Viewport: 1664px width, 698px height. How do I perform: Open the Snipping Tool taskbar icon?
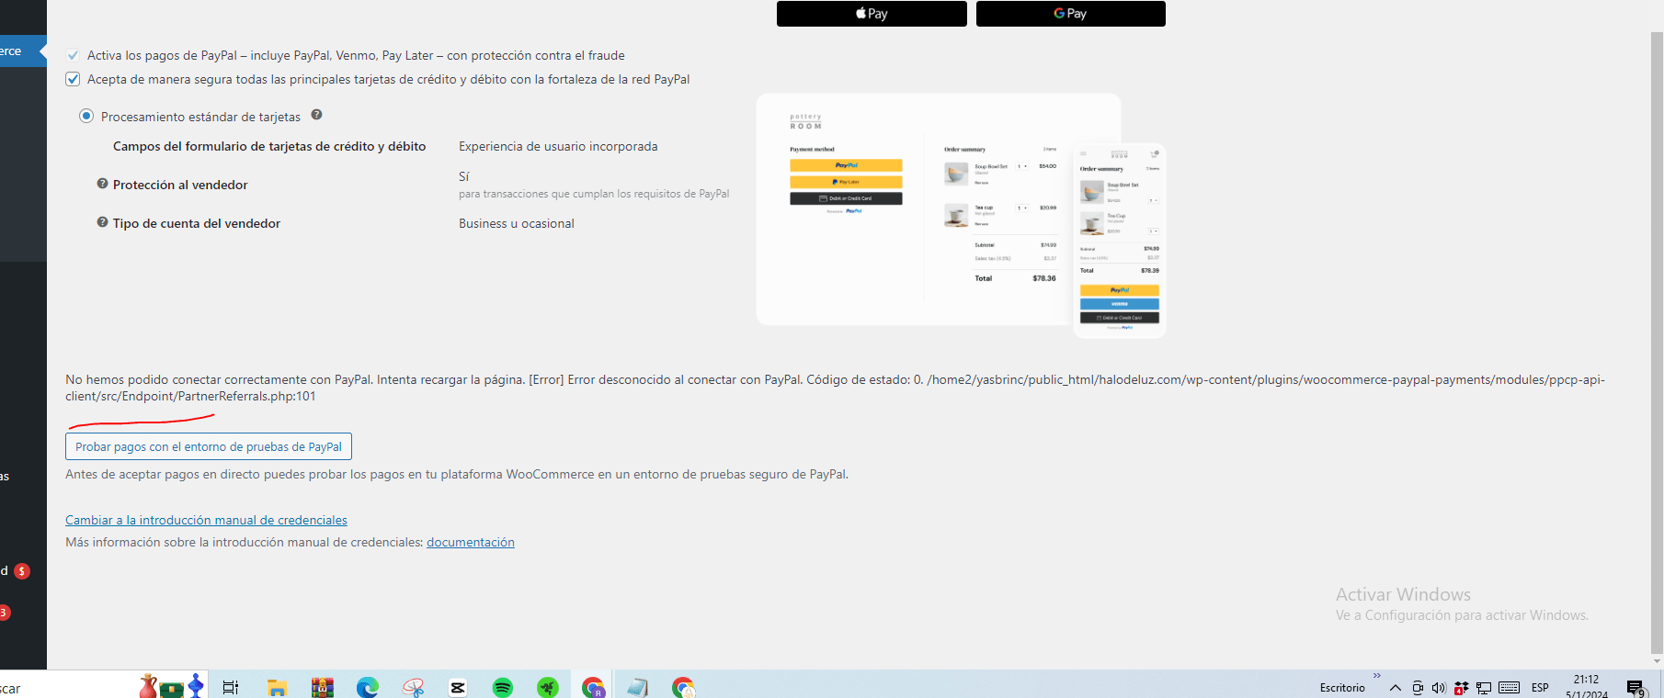[x=413, y=687]
